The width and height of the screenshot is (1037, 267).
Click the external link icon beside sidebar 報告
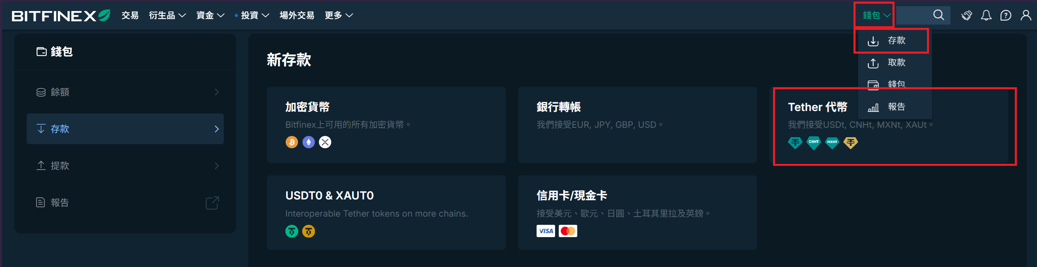(212, 203)
